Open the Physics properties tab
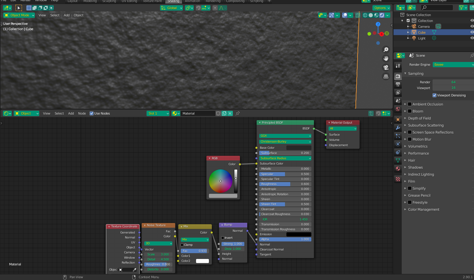Image resolution: width=474 pixels, height=280 pixels. point(398,144)
